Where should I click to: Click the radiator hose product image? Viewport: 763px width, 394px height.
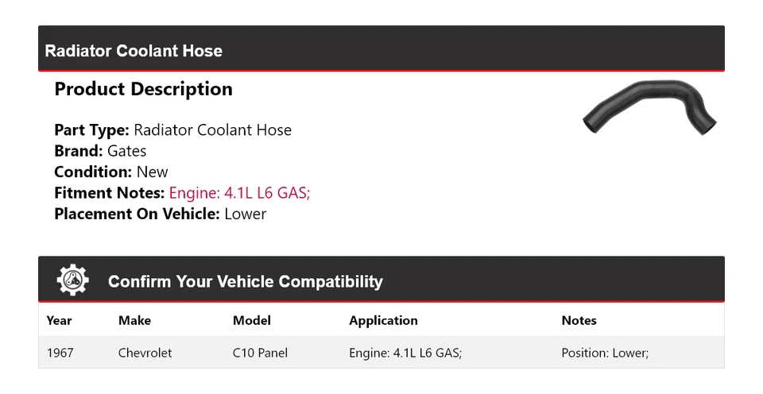point(649,109)
